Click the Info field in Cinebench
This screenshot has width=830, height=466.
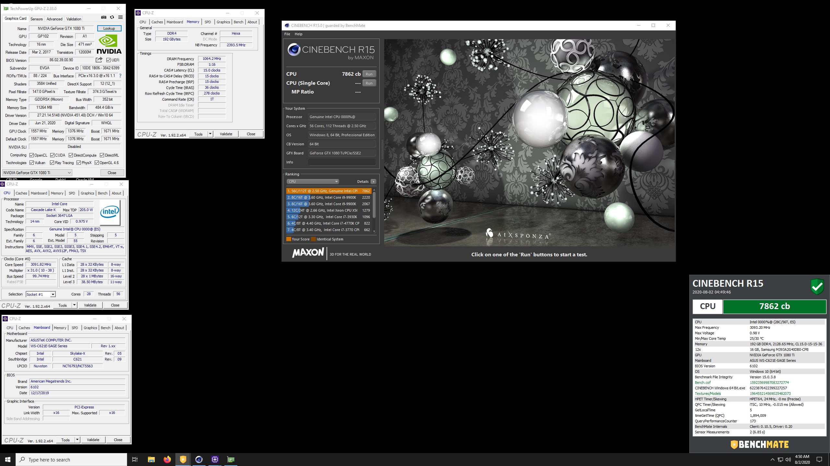[342, 162]
